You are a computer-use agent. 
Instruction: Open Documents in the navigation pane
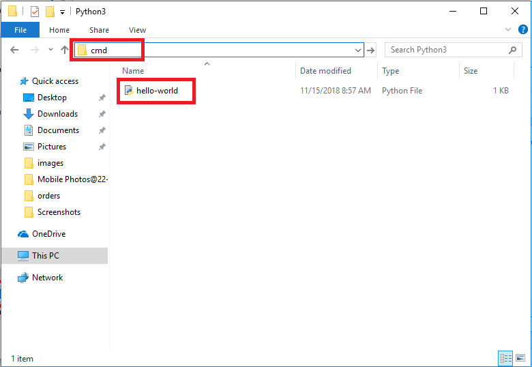(58, 130)
